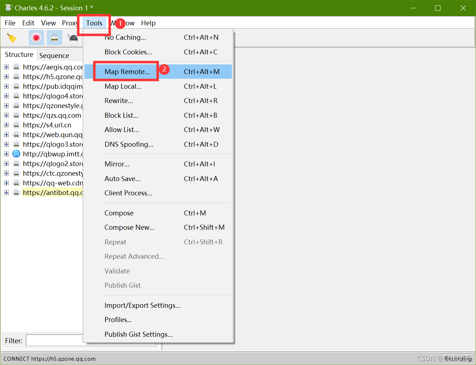
Task: Click the padlock icon beside antibot.qq.com
Action: pyautogui.click(x=16, y=192)
